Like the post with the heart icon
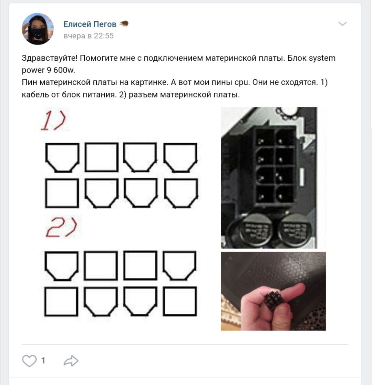Viewport: 372px width, 385px height. tap(29, 361)
